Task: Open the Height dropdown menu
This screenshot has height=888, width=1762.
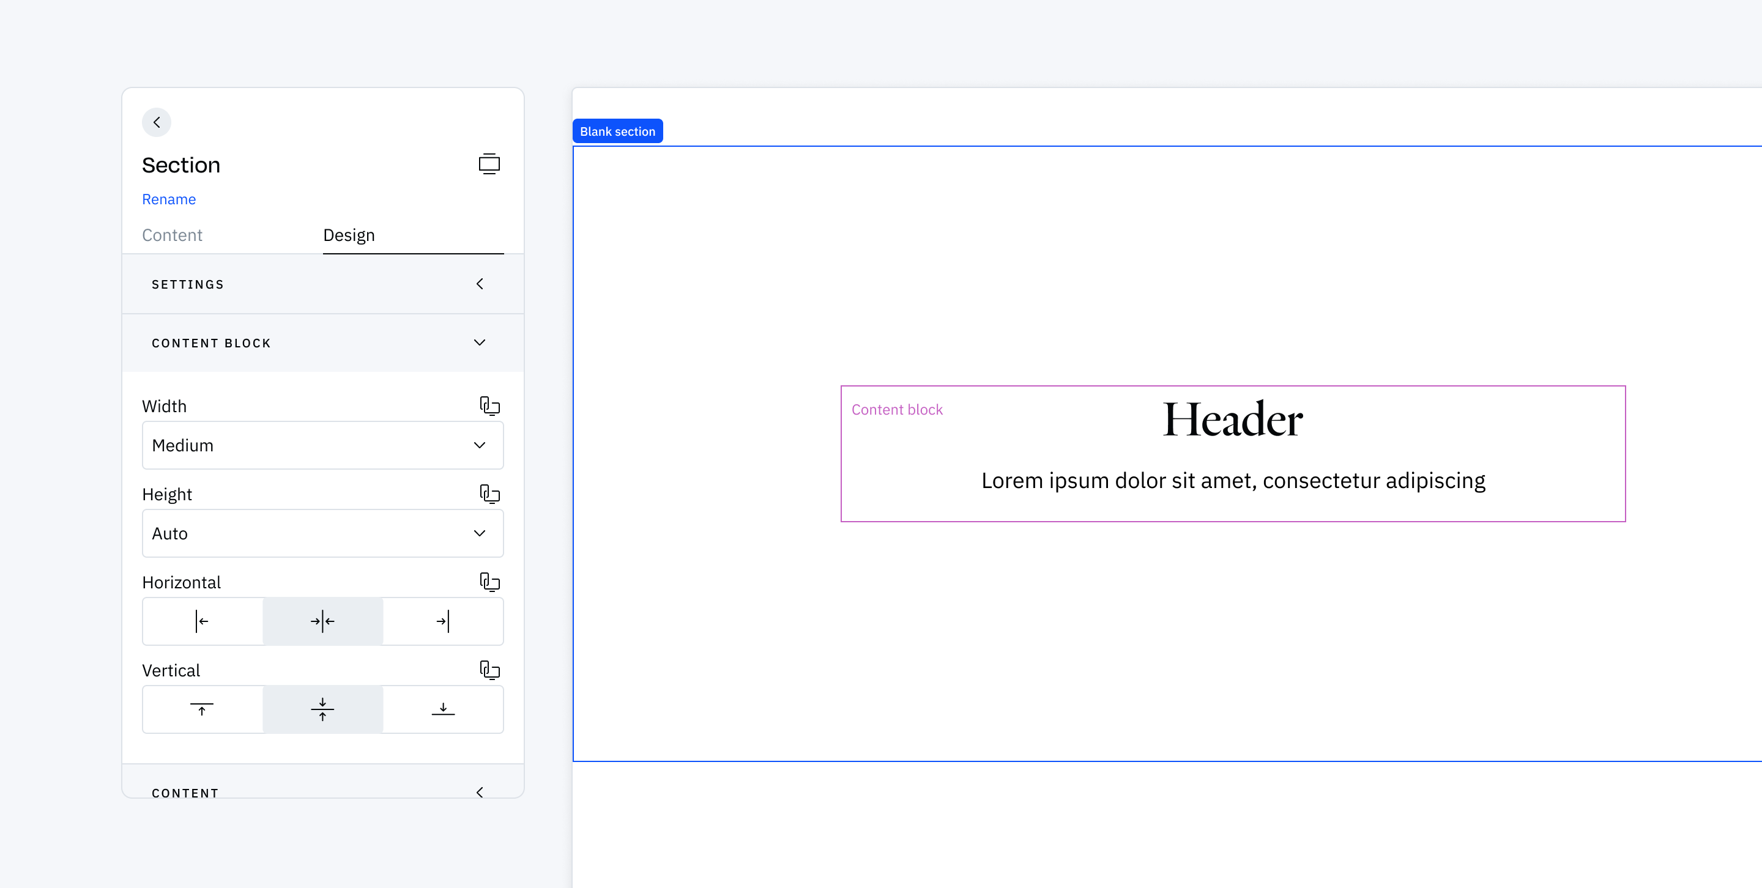Action: pos(323,533)
